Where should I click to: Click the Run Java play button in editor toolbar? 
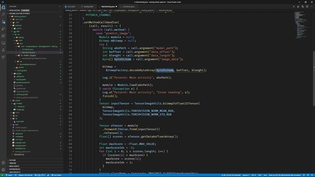coord(294,6)
